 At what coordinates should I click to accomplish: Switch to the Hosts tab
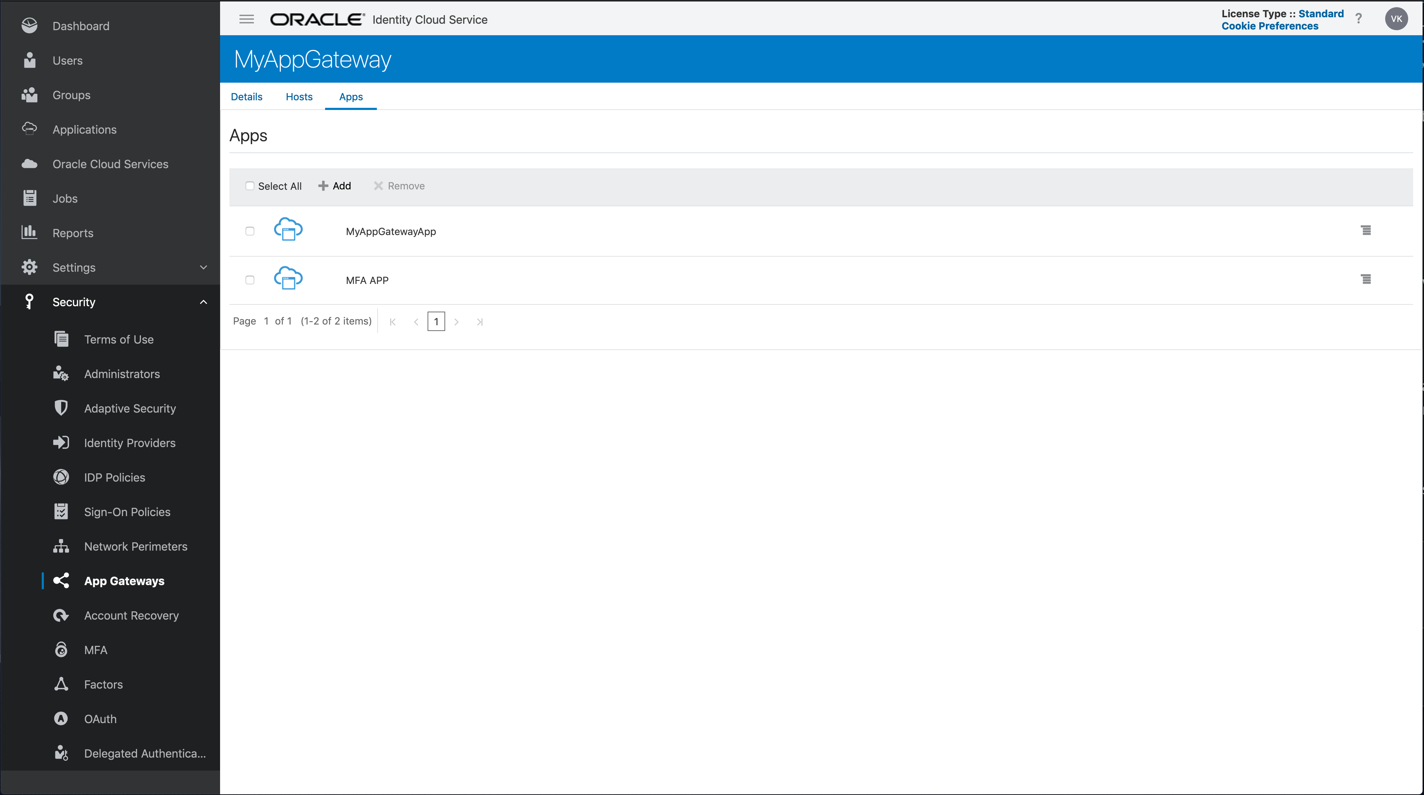pos(299,97)
